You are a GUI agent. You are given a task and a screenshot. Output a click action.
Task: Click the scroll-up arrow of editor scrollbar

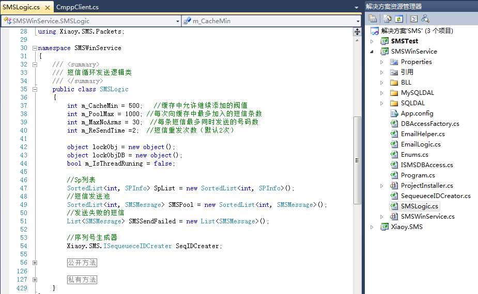pos(357,40)
